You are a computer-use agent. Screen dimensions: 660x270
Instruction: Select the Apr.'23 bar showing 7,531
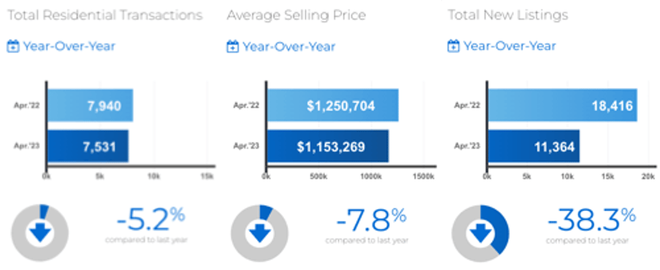(87, 146)
